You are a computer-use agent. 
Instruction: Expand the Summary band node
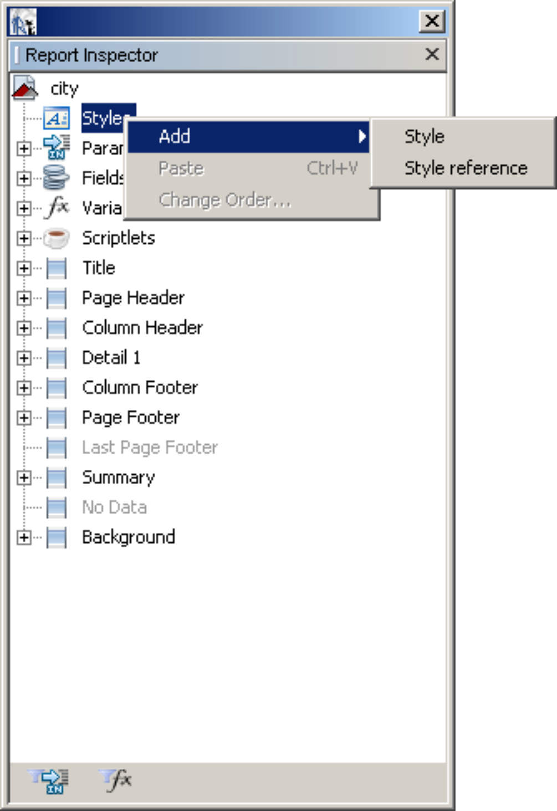[x=24, y=478]
